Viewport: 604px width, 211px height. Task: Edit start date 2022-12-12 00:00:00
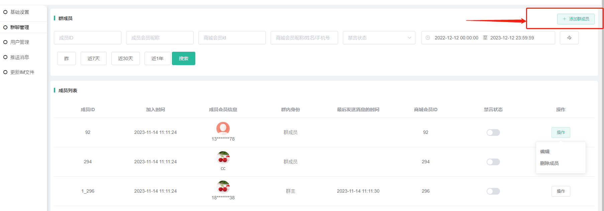[457, 38]
